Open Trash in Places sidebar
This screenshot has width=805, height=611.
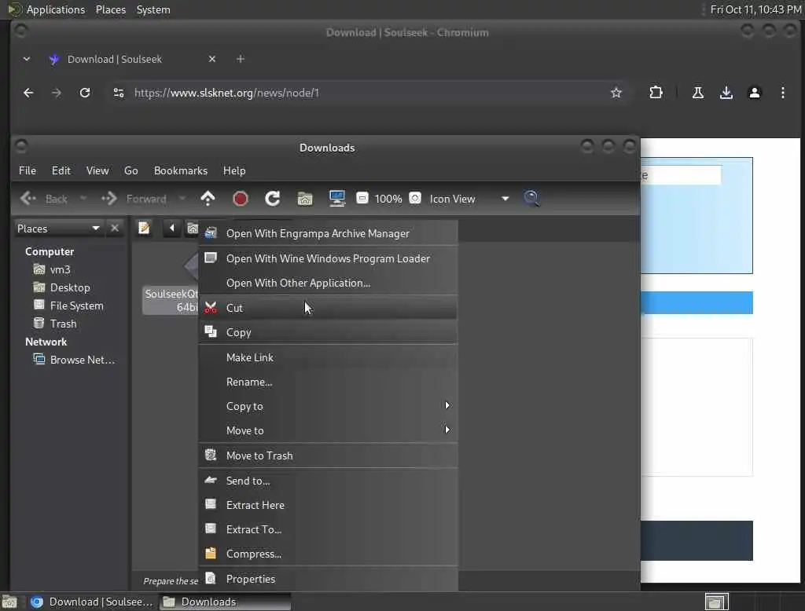(63, 324)
